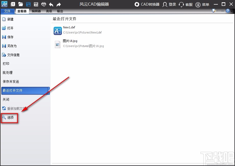This screenshot has width=235, height=166.
Task: Click 登录 to log in
Action: (169, 4)
